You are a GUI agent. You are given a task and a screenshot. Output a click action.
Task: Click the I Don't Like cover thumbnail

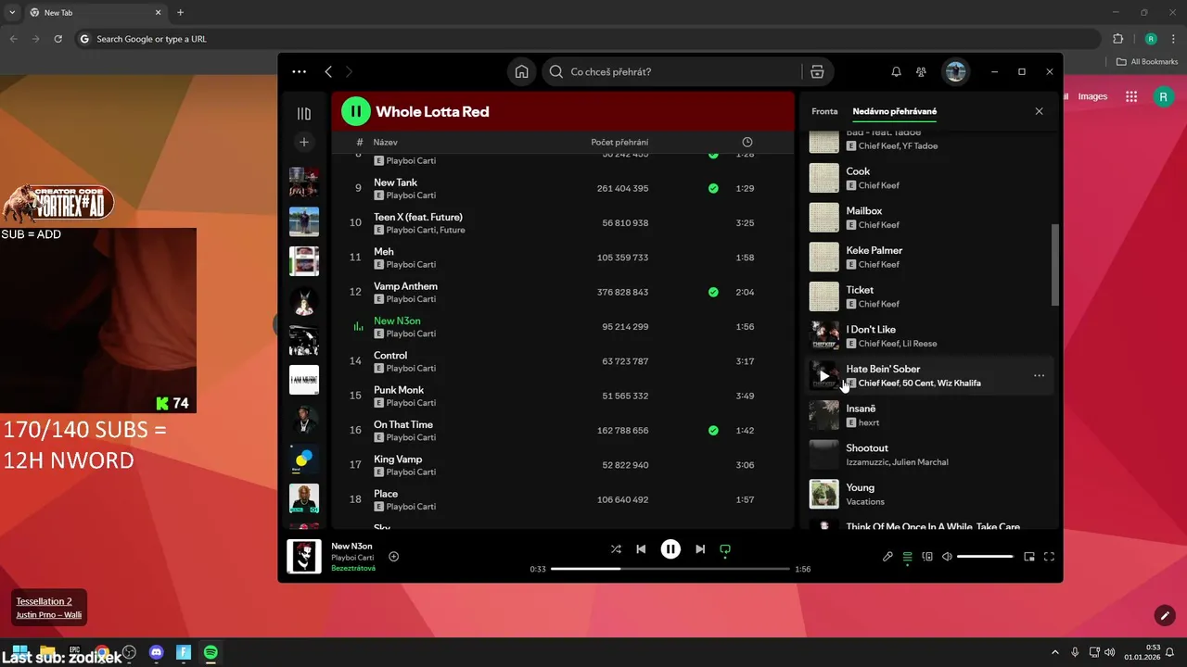coord(824,335)
